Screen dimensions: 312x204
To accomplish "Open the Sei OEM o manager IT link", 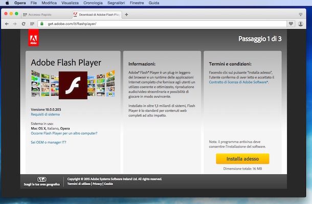I will pyautogui.click(x=49, y=142).
